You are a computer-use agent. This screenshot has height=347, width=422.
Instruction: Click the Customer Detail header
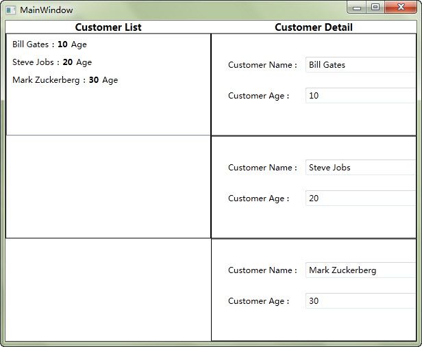[314, 27]
